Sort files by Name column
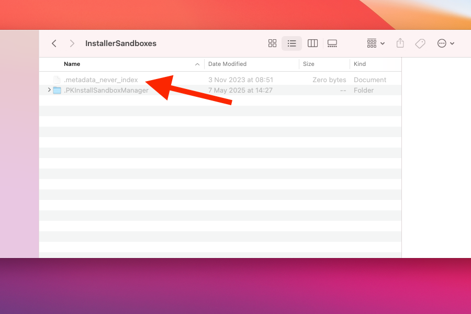 72,64
